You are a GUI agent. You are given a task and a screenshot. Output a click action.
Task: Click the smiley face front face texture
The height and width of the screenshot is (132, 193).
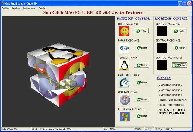click(124, 31)
